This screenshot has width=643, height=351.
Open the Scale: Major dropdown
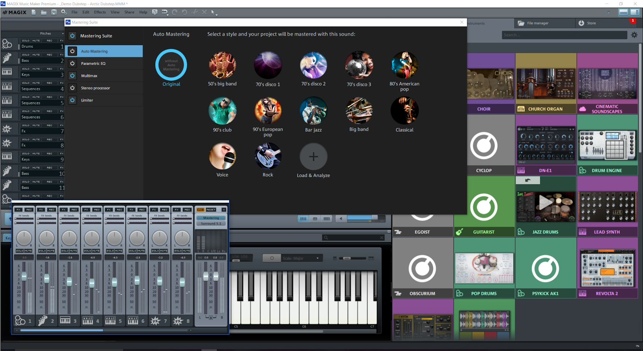[x=301, y=258]
